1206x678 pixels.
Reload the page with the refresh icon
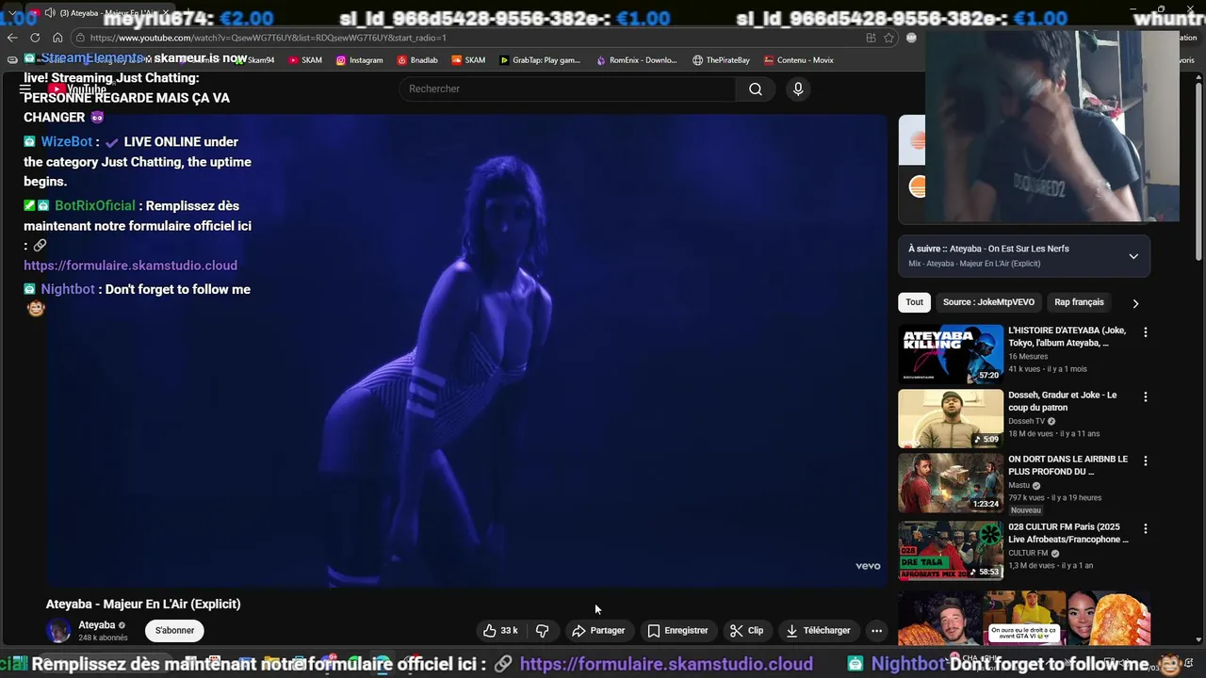pos(35,38)
